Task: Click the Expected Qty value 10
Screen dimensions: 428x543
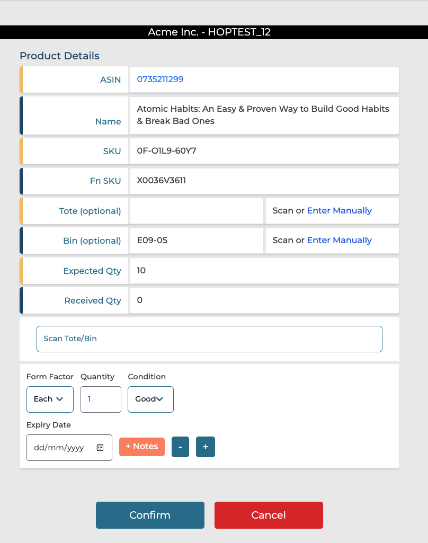Action: (141, 271)
